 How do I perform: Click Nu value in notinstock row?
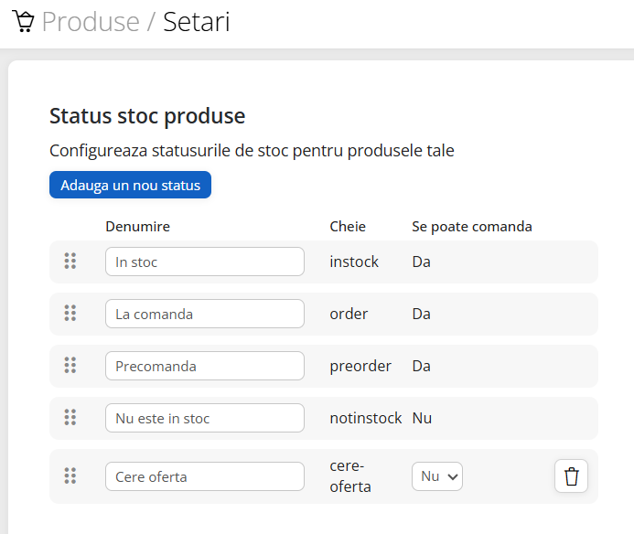pos(422,418)
